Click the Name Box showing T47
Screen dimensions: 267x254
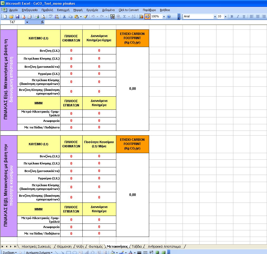pos(13,22)
